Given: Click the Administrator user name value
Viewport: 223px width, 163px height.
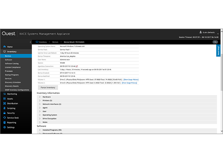Looking at the screenshot, I should click(65, 60).
